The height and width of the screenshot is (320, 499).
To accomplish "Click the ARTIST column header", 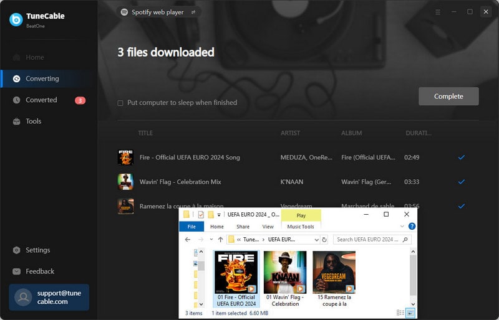I will [x=290, y=133].
